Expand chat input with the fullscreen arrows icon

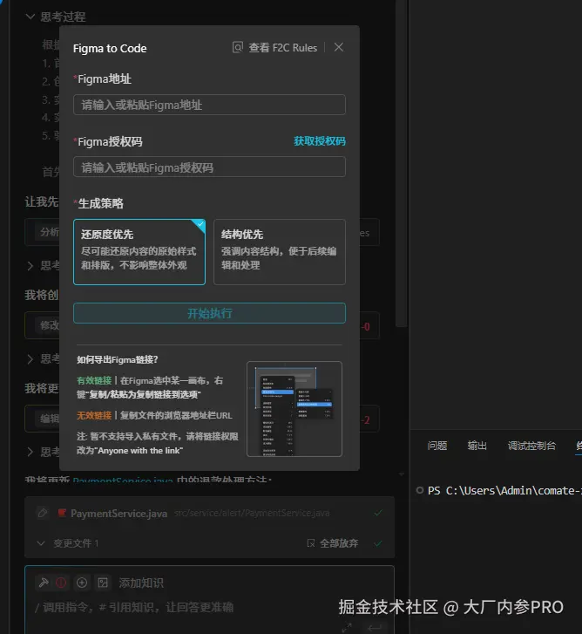click(347, 628)
